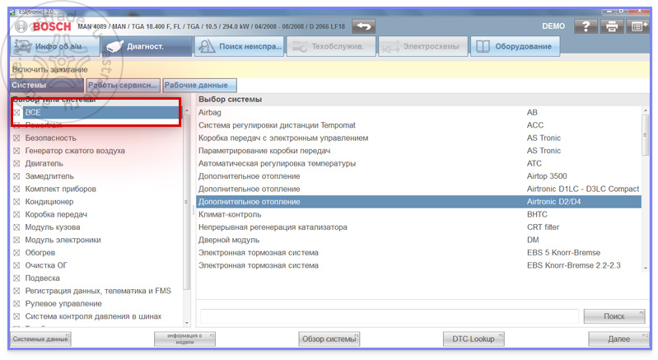Print using the printer icon
Image resolution: width=658 pixels, height=360 pixels.
tap(612, 26)
